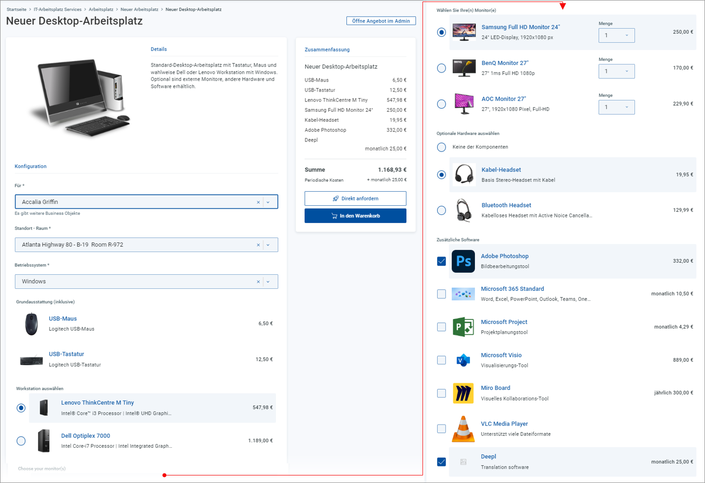Click the VLC Media Player cone icon
Image resolution: width=705 pixels, height=483 pixels.
point(463,429)
